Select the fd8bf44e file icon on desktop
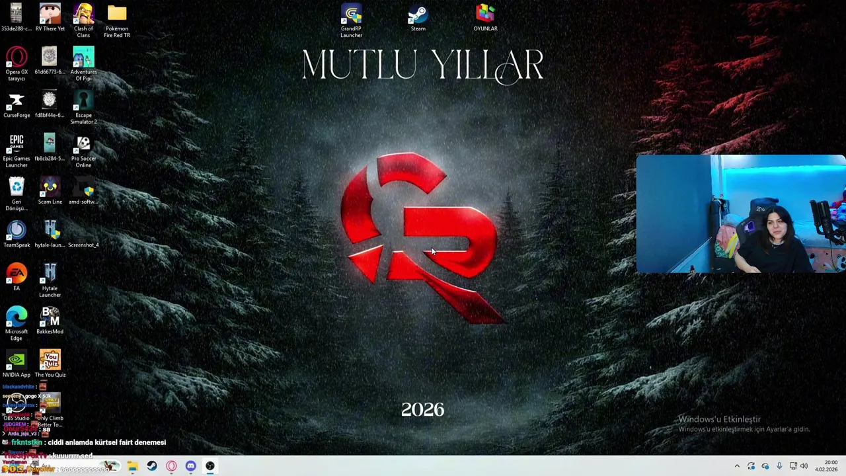846x476 pixels. [x=50, y=104]
